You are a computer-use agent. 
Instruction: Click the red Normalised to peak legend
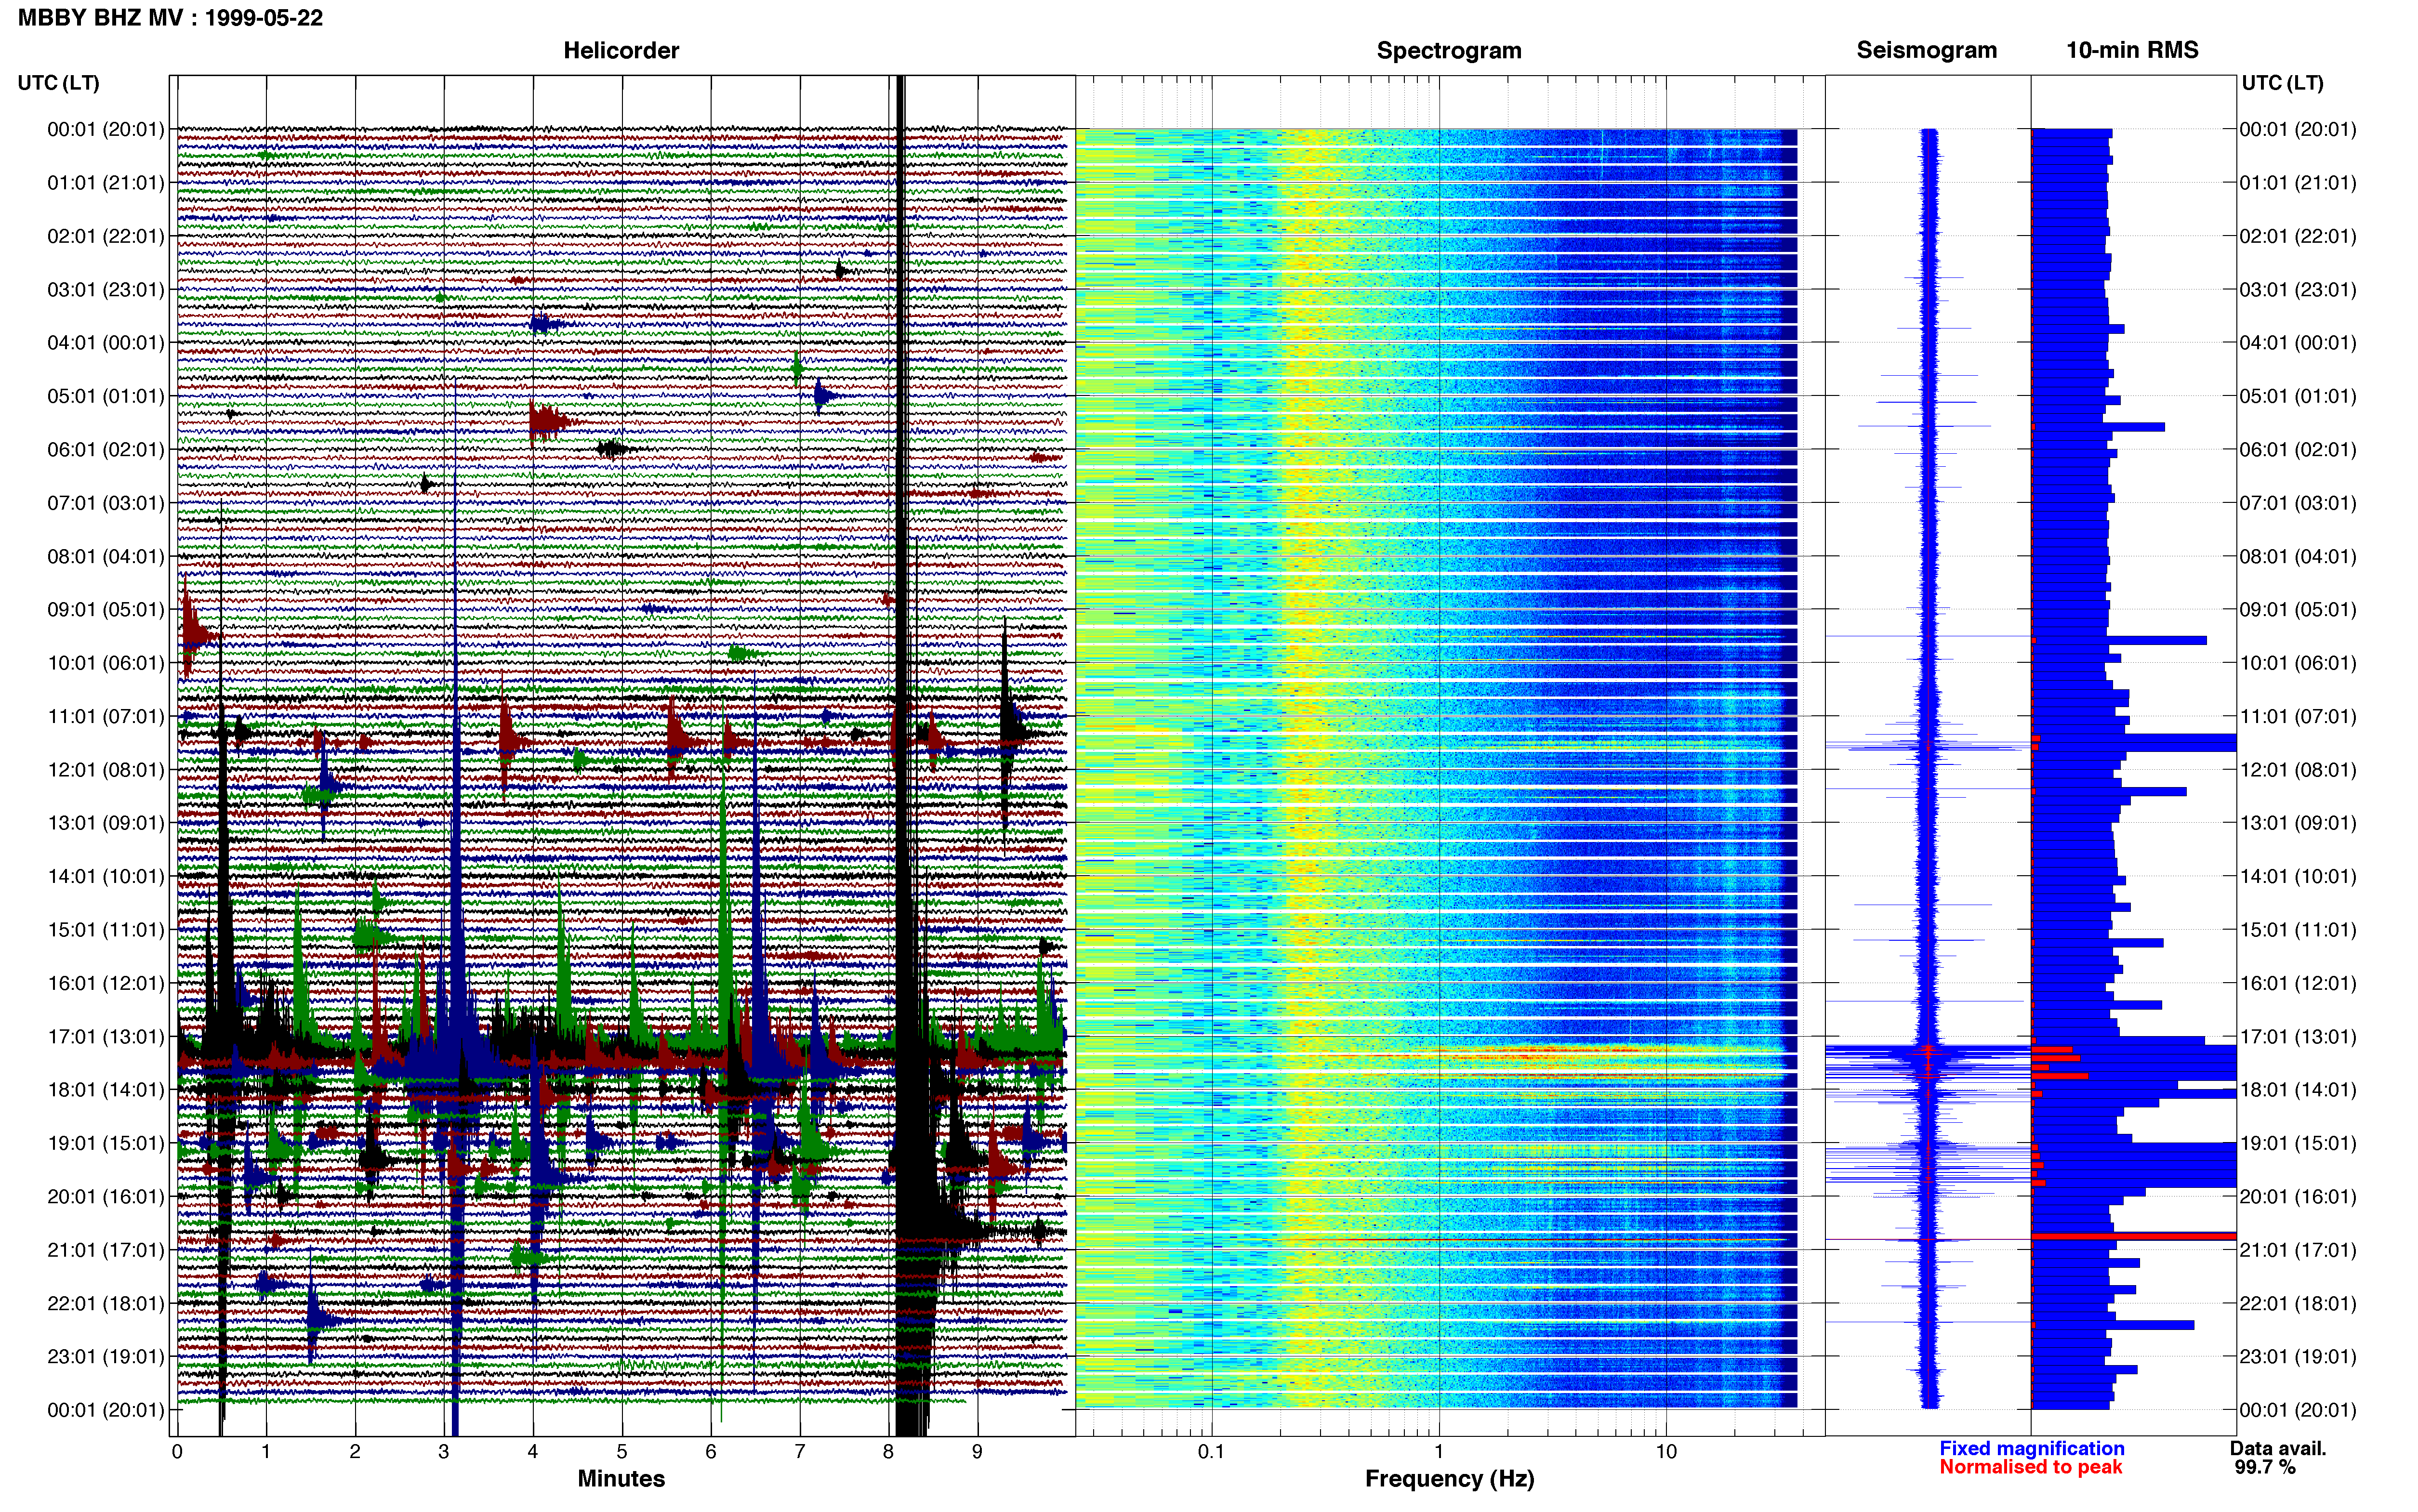click(x=2030, y=1468)
